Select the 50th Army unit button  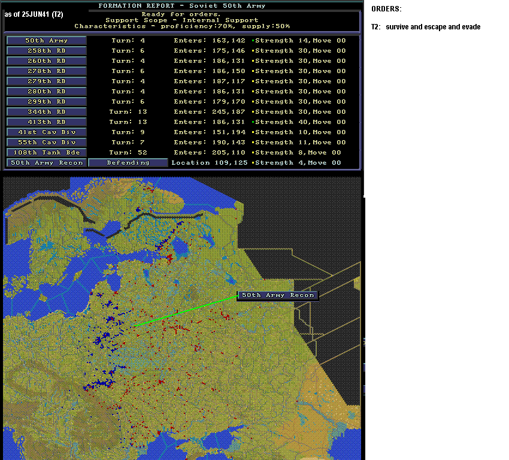tap(47, 41)
